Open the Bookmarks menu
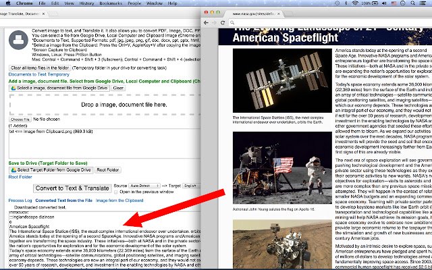Image resolution: width=432 pixels, height=270 pixels. click(x=111, y=3)
